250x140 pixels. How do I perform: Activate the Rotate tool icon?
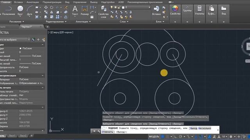tap(52, 7)
